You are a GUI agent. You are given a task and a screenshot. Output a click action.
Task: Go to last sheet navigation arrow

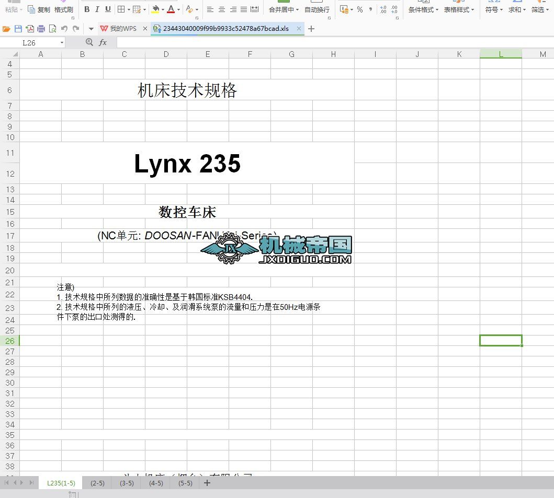click(31, 482)
